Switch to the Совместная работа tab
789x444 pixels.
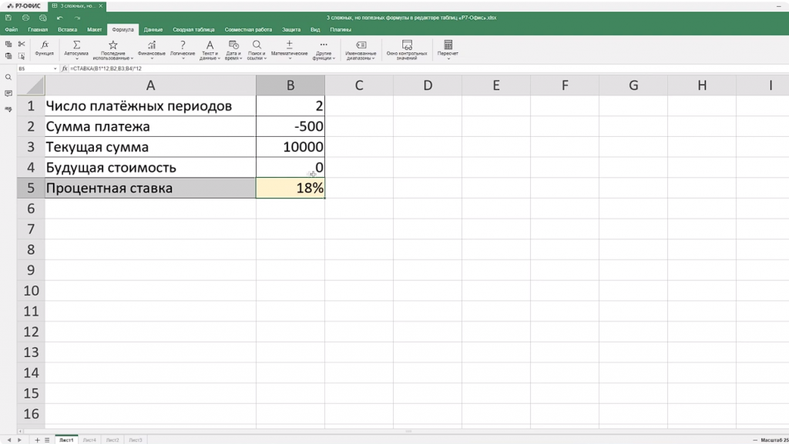point(248,30)
